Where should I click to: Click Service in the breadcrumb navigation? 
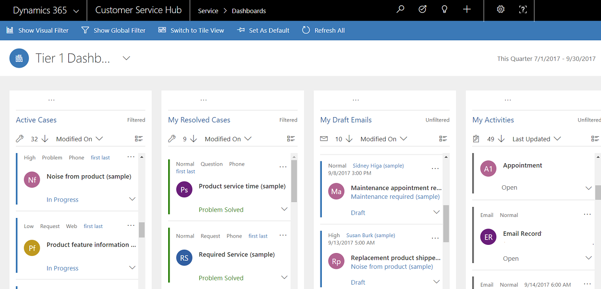click(208, 11)
